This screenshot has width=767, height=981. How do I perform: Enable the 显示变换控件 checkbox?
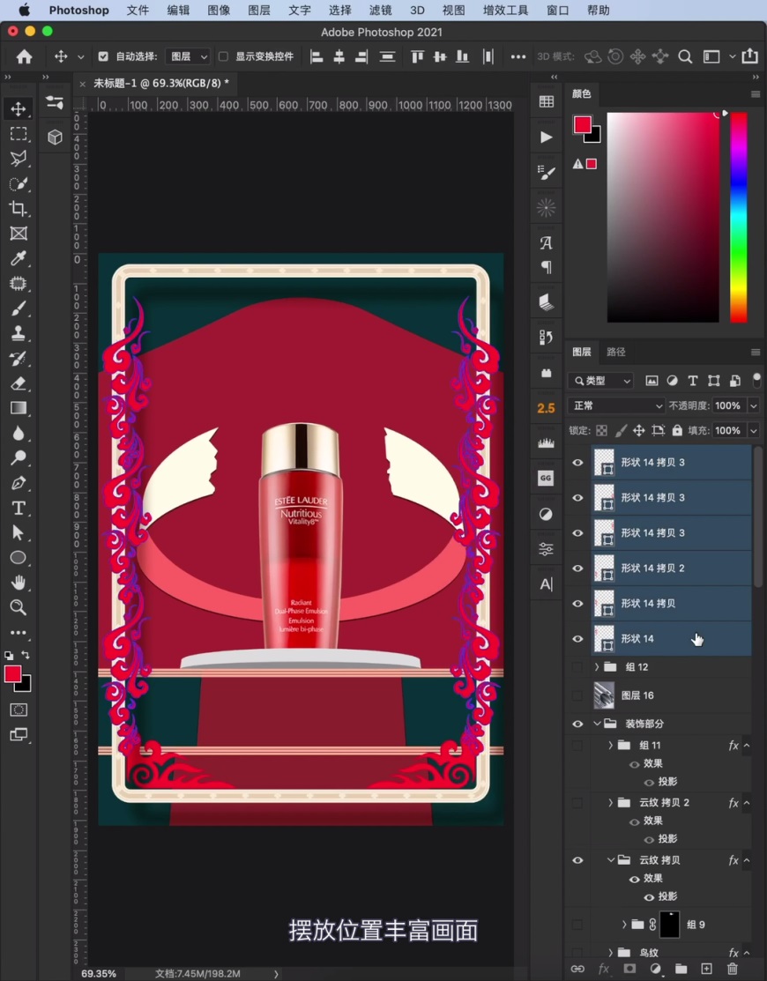pos(223,56)
